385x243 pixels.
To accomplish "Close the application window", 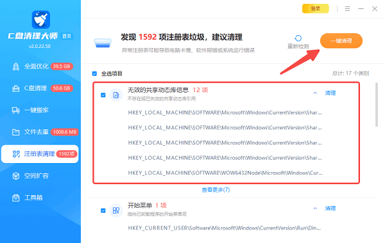I will pos(375,9).
